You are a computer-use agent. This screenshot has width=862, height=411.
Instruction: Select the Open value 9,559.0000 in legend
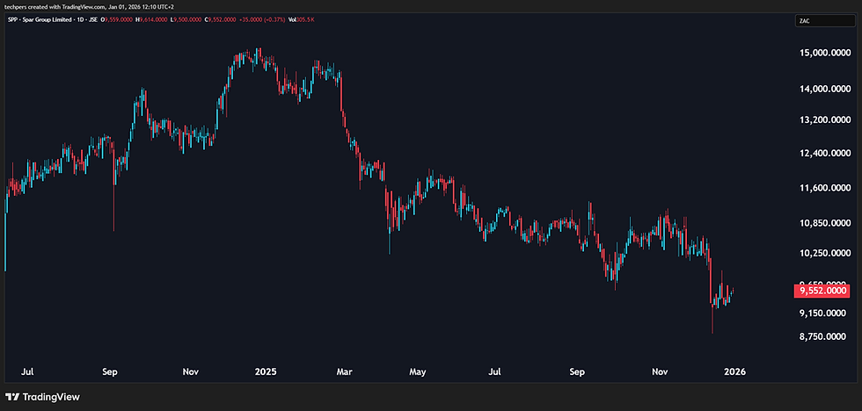click(x=117, y=18)
